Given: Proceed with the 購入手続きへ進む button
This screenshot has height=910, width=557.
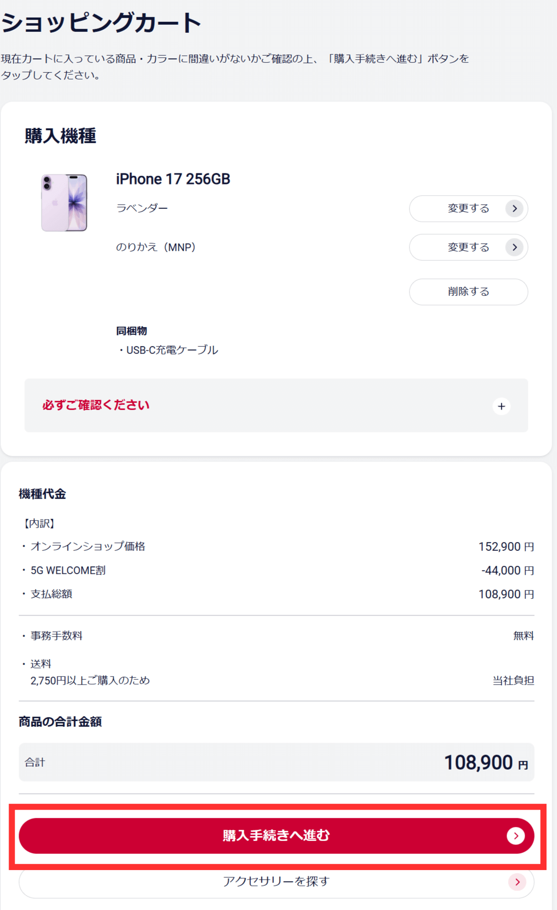Looking at the screenshot, I should [x=276, y=836].
